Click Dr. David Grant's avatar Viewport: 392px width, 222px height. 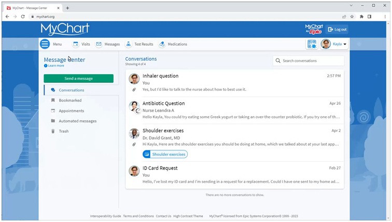pyautogui.click(x=134, y=133)
